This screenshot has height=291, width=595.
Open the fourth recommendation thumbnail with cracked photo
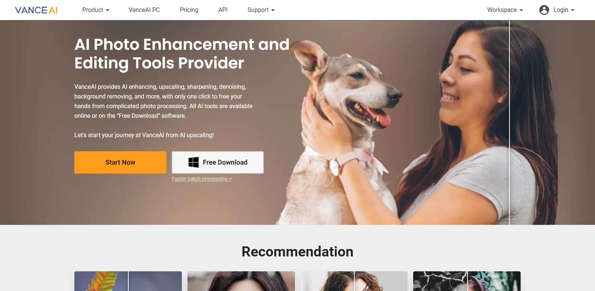pos(467,281)
